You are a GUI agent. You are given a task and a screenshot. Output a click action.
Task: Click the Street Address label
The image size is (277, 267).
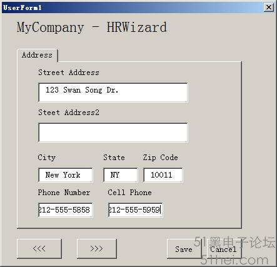pyautogui.click(x=69, y=73)
